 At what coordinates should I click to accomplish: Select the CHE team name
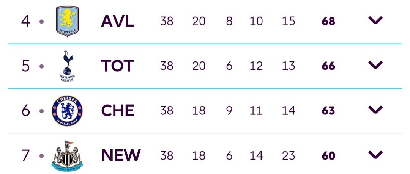tap(118, 111)
